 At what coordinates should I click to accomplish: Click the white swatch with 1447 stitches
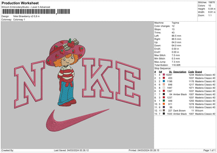tap(164, 88)
